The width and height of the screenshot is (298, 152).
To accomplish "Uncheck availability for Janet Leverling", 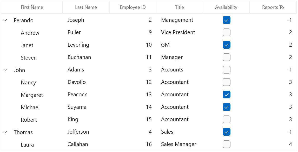I will click(x=226, y=45).
